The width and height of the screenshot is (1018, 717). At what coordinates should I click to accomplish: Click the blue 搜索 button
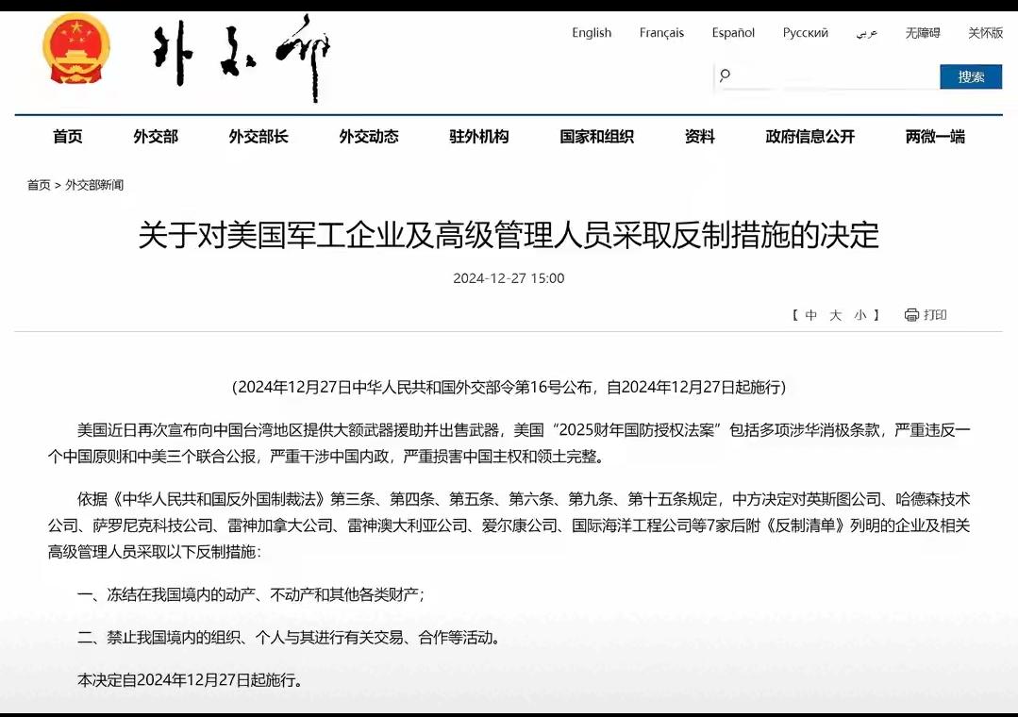pos(971,76)
